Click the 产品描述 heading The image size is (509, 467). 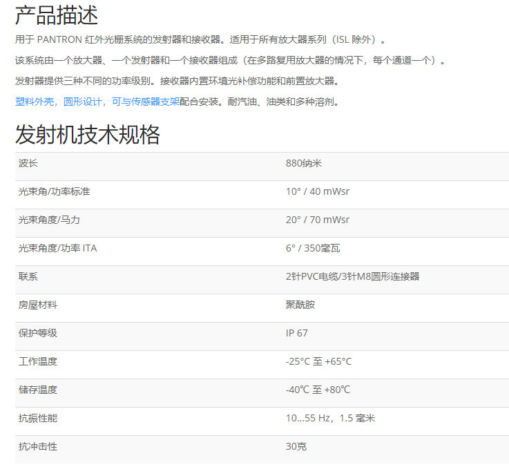point(57,15)
